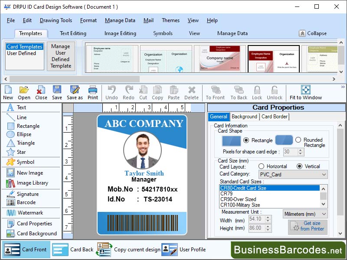Screen dimensions: 347x260
Task: Collapse the ribbon with Collapse button
Action: coord(313,33)
